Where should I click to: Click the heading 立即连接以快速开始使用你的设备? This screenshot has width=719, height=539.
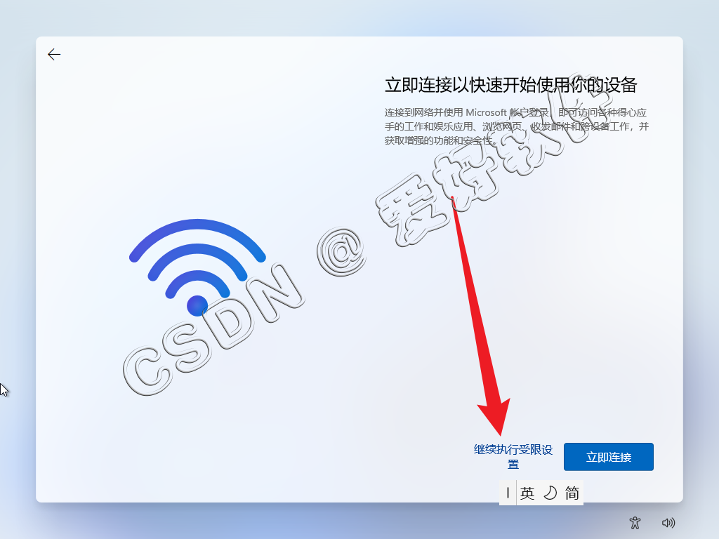tap(511, 85)
